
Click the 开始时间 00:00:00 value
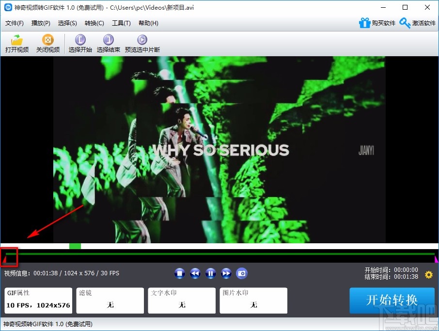pyautogui.click(x=406, y=270)
